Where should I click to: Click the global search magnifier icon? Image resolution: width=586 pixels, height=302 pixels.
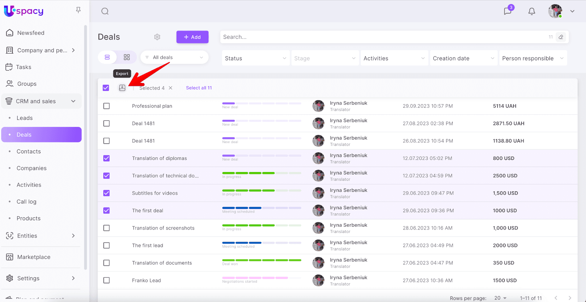pyautogui.click(x=105, y=11)
